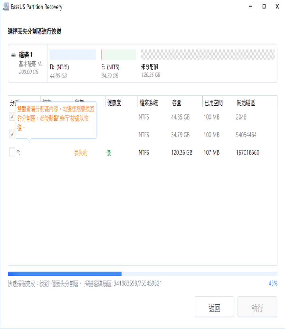Click the disk drive icon beside 磁碟 1
Viewport: 285px width, 329px height.
click(13, 55)
